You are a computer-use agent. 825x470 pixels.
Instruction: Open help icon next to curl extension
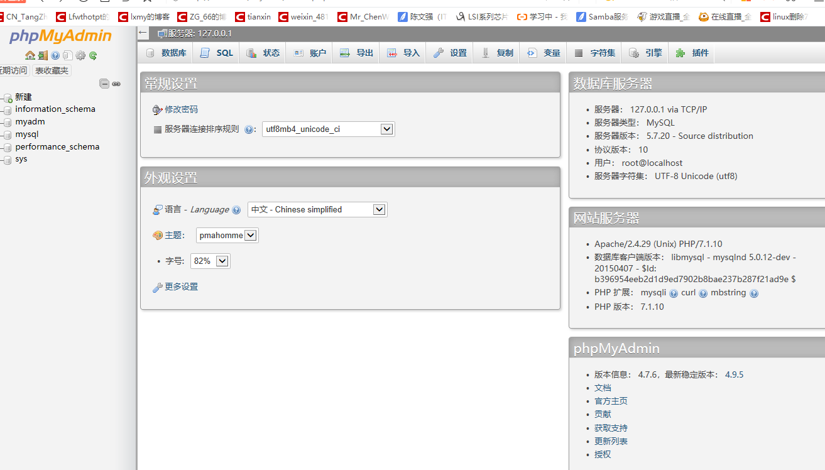click(x=703, y=293)
